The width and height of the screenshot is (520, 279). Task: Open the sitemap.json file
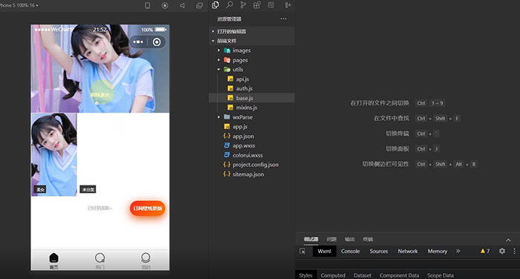(x=252, y=174)
